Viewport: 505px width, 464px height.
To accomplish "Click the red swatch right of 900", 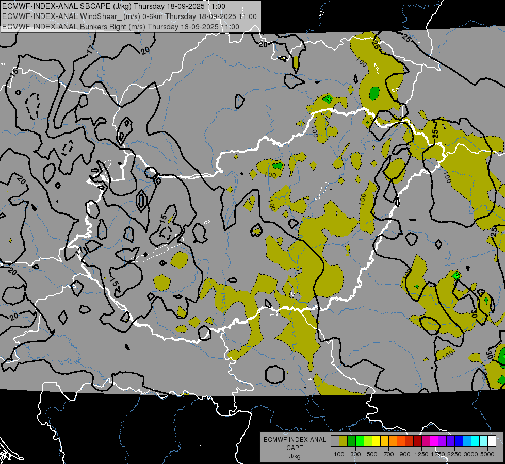I will pyautogui.click(x=410, y=441).
